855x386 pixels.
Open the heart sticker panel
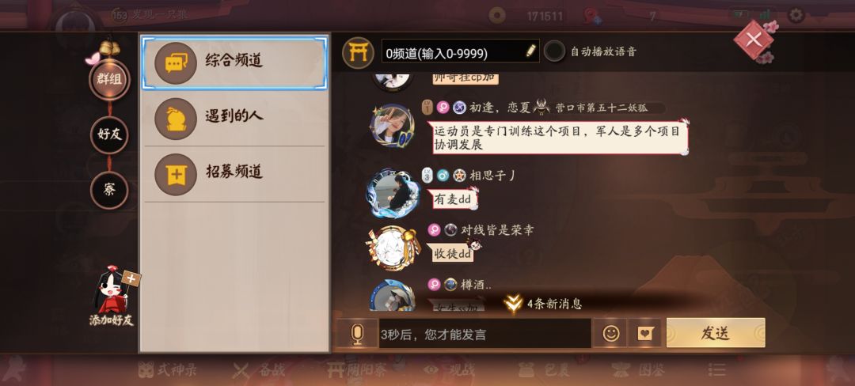point(645,333)
